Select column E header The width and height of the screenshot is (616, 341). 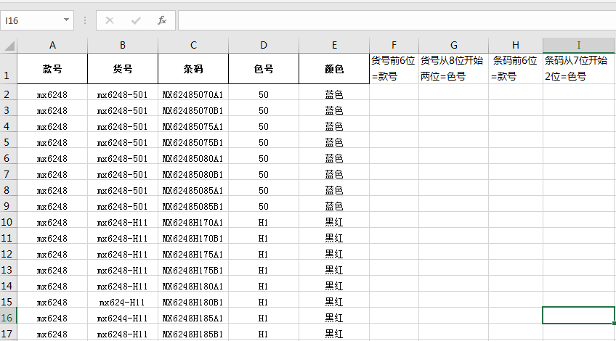click(x=334, y=46)
